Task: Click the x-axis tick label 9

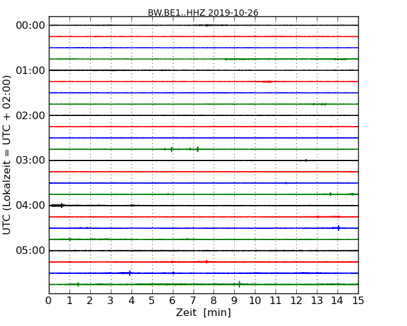Action: click(x=234, y=301)
